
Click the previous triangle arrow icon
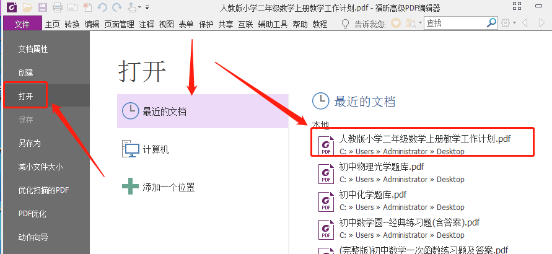coord(525,23)
